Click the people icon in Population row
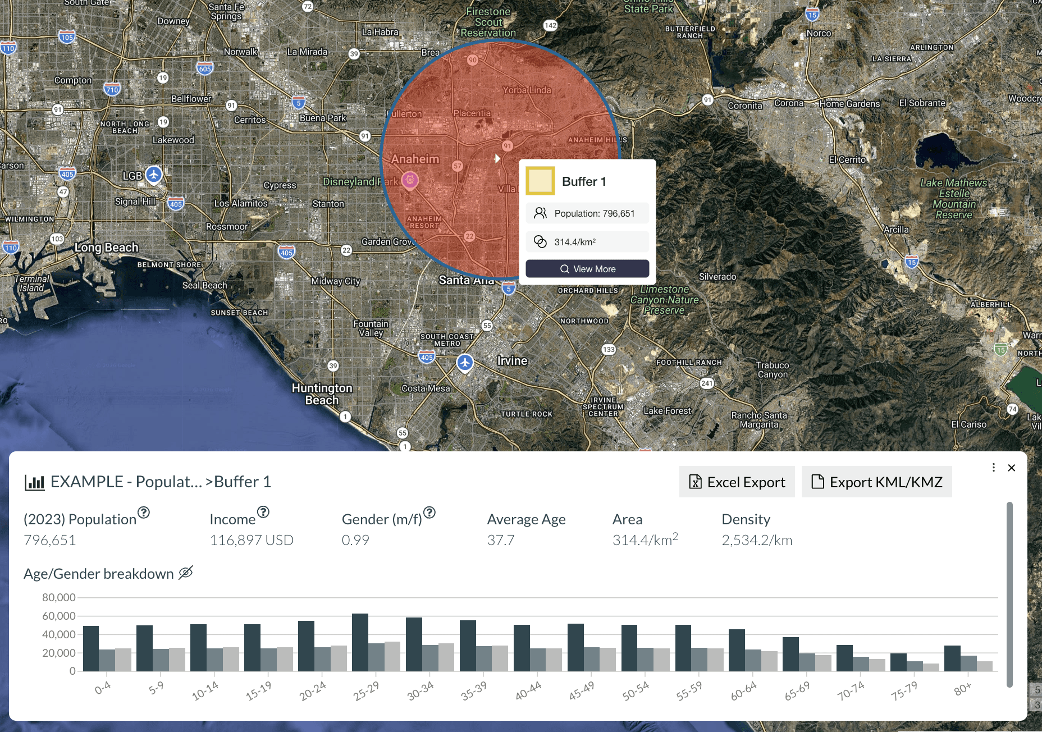Screen dimensions: 1042x732 540,213
